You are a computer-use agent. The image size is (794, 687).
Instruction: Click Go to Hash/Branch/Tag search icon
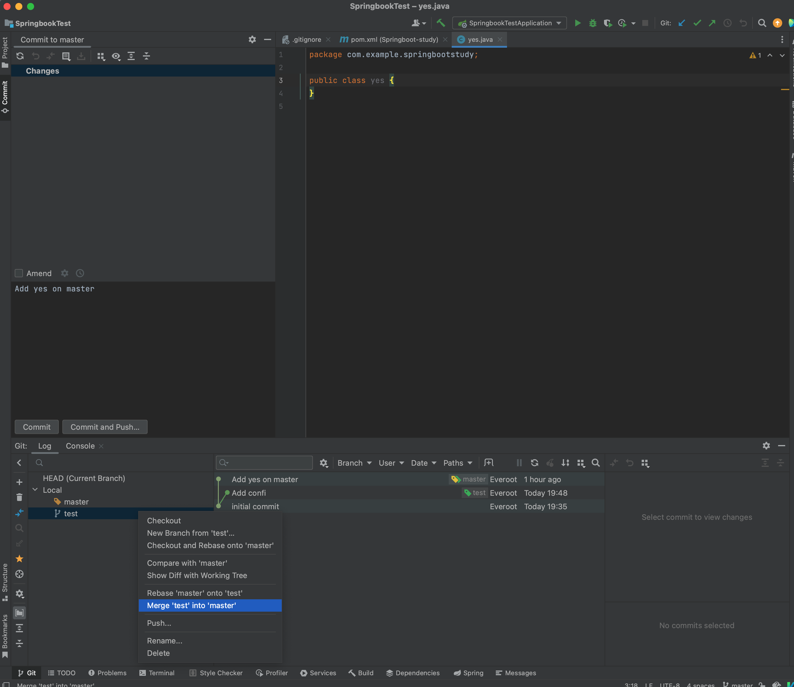[596, 463]
